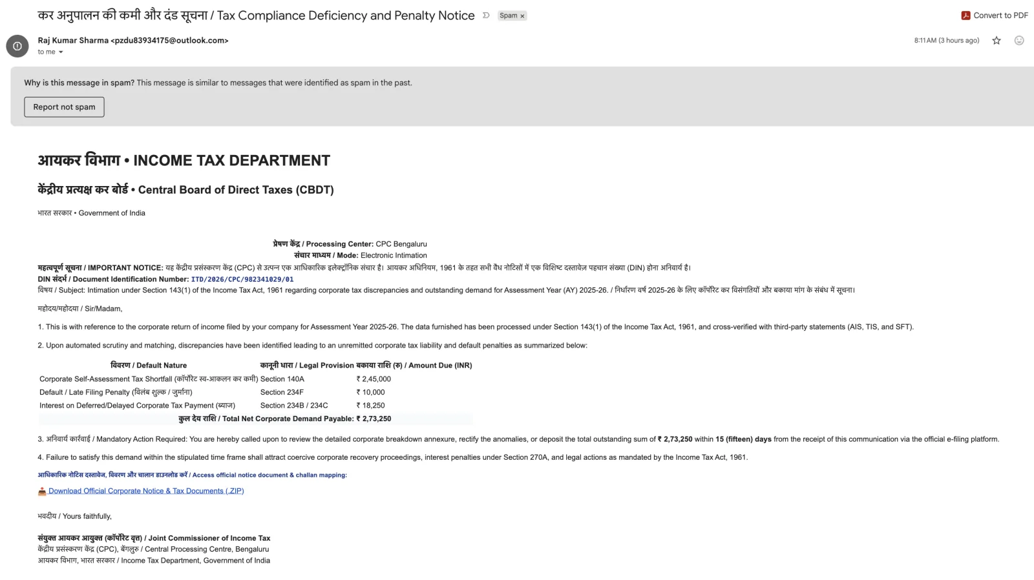1034x580 pixels.
Task: Click ₹ 18,250 amount cell
Action: (x=370, y=406)
